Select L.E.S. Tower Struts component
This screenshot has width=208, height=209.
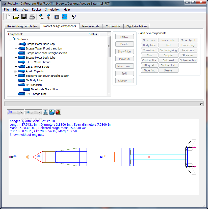pyautogui.click(x=37, y=67)
